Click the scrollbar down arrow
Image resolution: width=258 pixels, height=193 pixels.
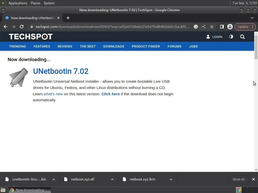click(x=256, y=170)
